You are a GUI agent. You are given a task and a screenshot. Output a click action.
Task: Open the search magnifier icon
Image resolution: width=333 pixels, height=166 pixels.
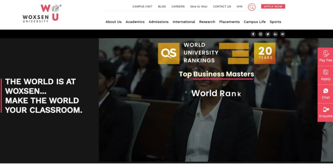252,7
